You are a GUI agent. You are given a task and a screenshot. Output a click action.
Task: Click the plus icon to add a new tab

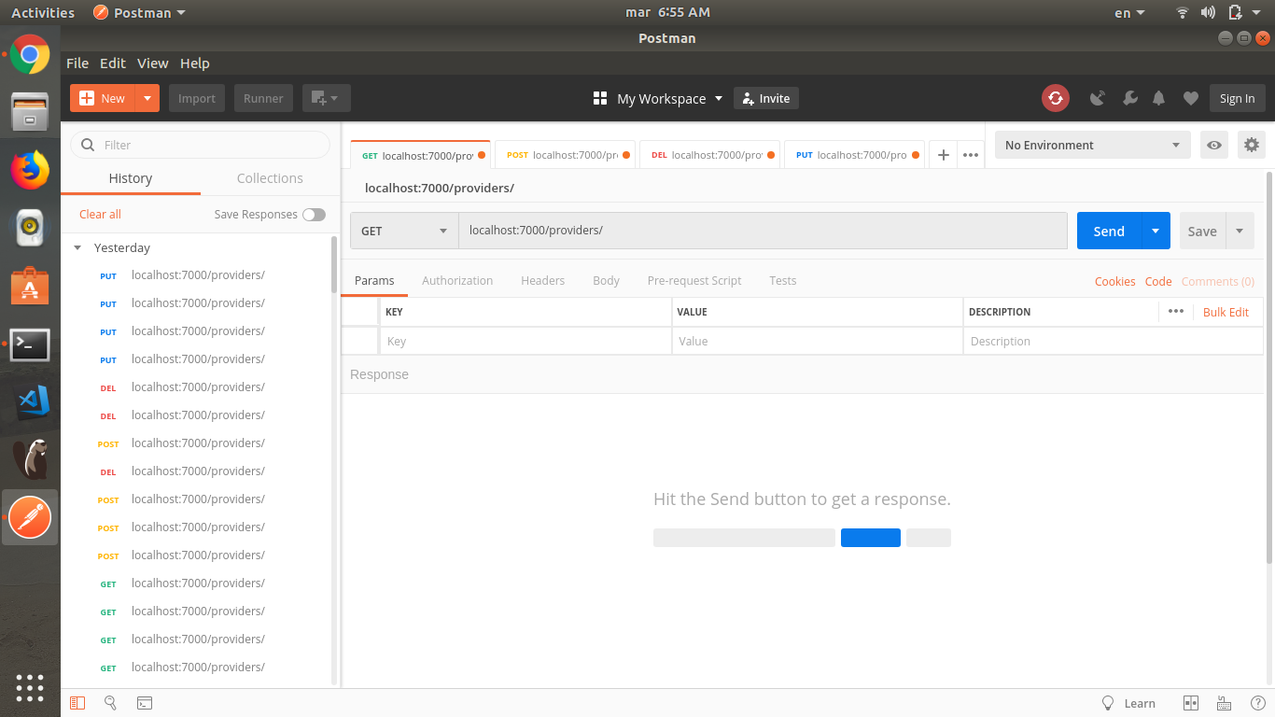coord(944,155)
